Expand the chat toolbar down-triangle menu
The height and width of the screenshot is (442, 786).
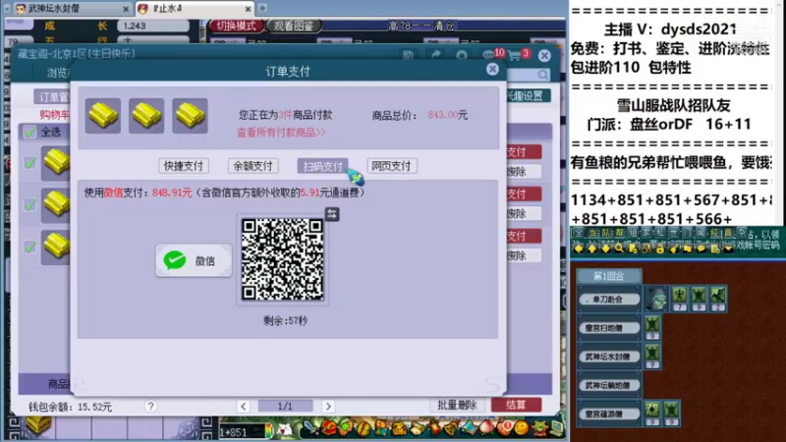point(728,249)
